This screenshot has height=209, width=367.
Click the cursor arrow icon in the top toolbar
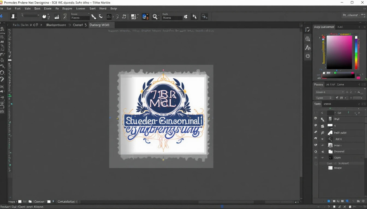pos(194,17)
